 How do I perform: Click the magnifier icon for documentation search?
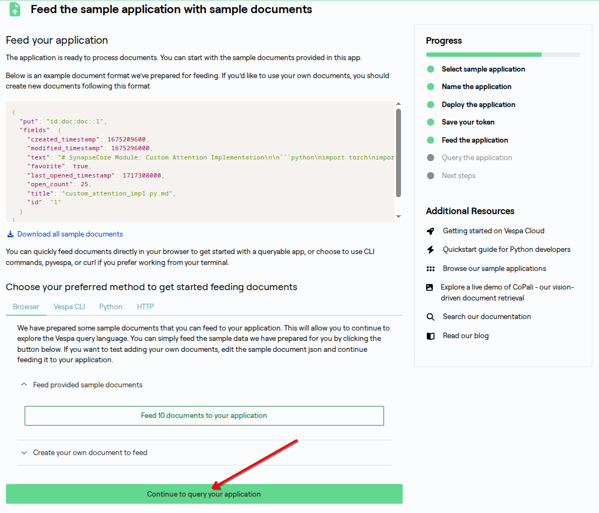click(431, 317)
